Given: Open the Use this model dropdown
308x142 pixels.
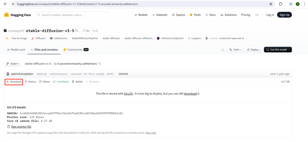Looking at the screenshot, I should pyautogui.click(x=278, y=50).
